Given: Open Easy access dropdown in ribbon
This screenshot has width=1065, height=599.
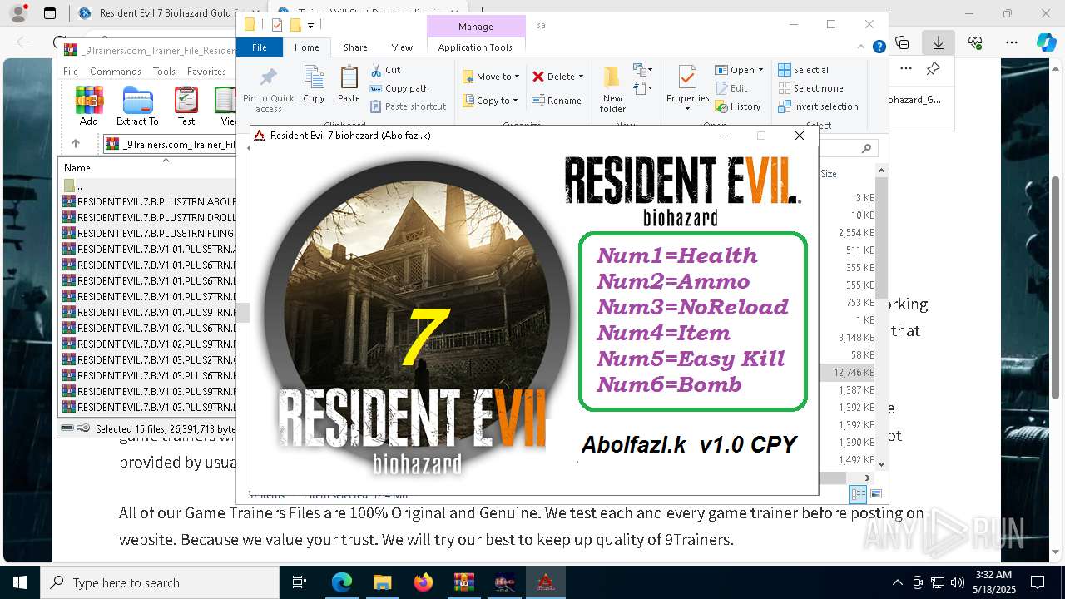Looking at the screenshot, I should tap(641, 88).
